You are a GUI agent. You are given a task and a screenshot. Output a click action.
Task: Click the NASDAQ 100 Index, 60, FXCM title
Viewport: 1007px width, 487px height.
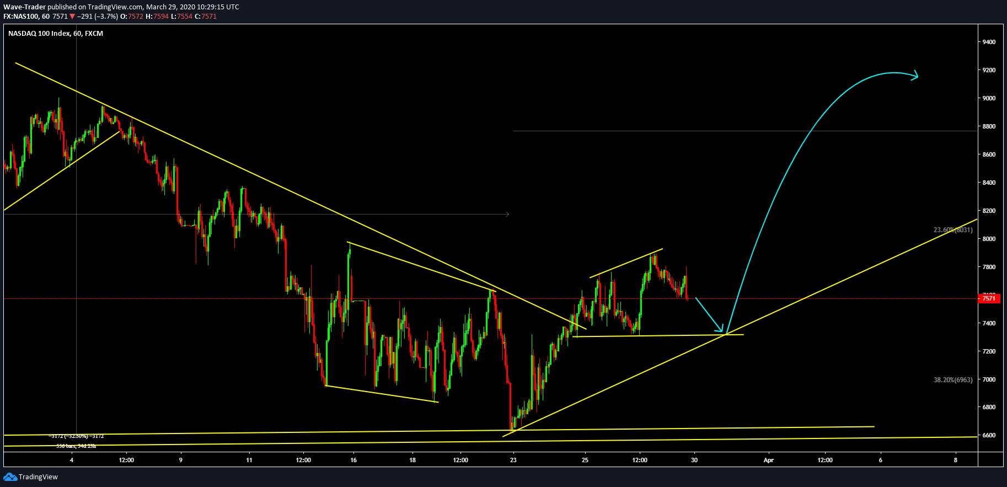tap(56, 34)
